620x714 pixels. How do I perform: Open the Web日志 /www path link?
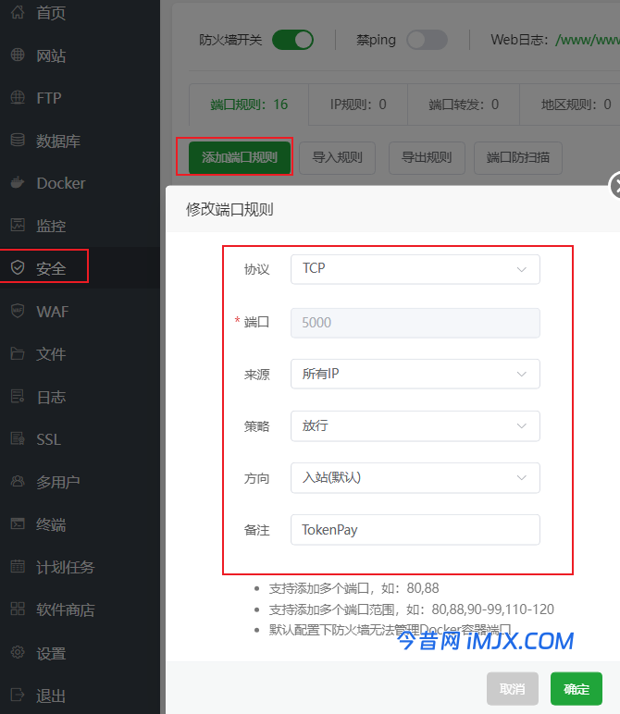588,40
